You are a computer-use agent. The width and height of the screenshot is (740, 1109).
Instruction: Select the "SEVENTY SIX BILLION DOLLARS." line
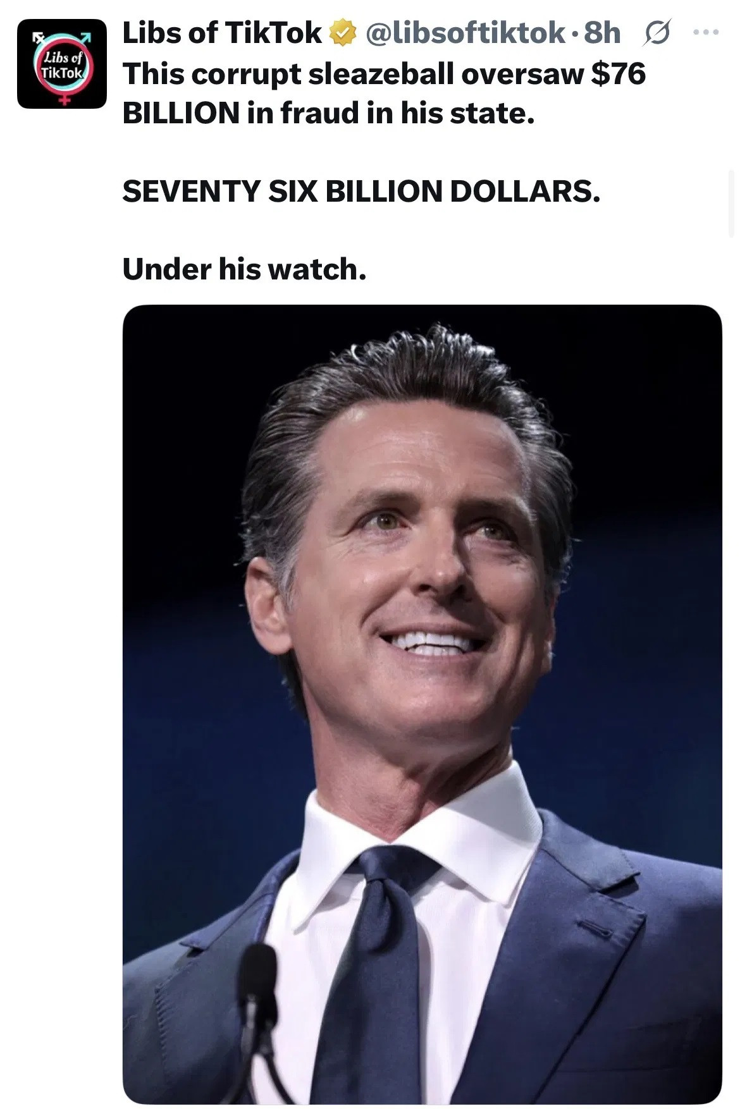coord(361,191)
